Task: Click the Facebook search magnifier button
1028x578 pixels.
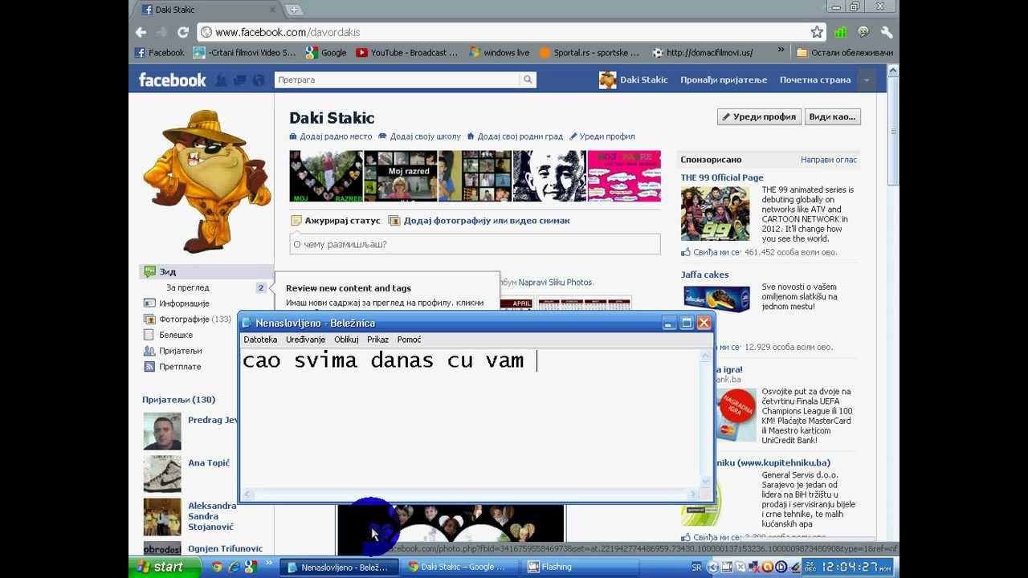Action: (x=528, y=79)
